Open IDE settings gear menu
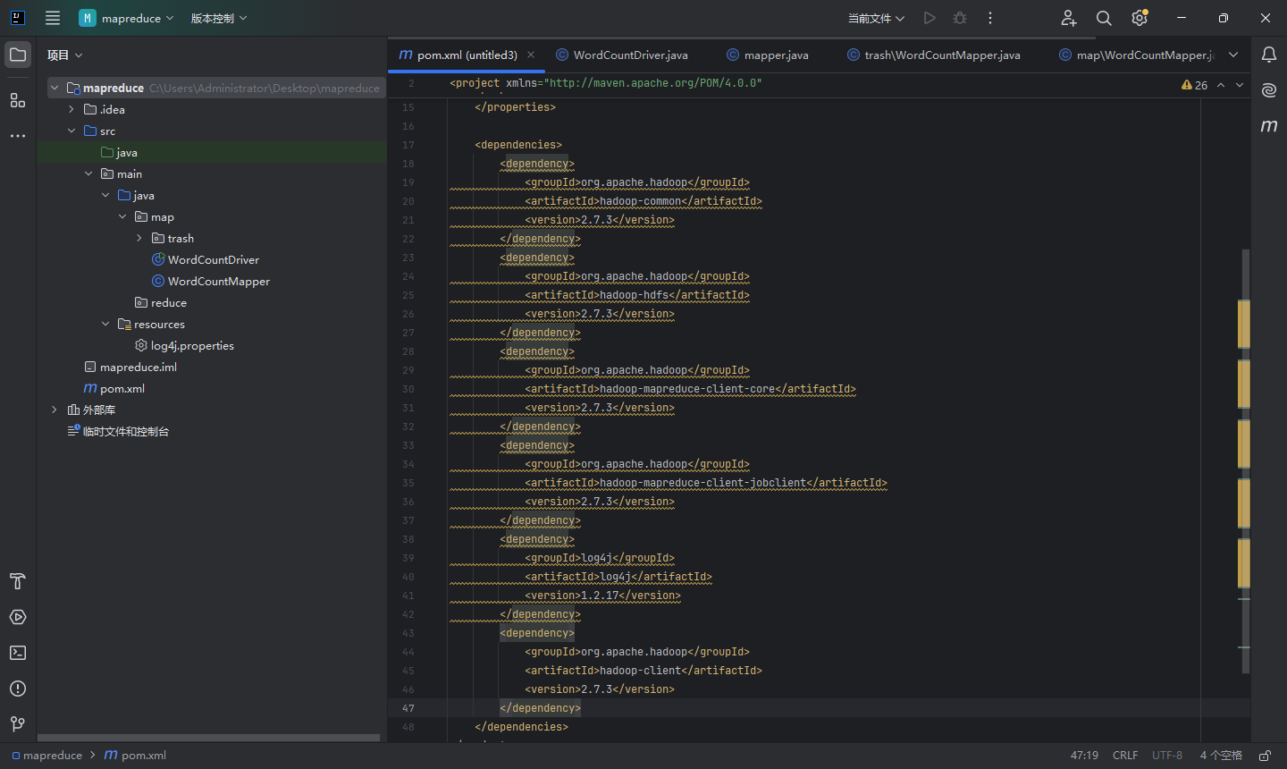The height and width of the screenshot is (769, 1287). (x=1140, y=18)
